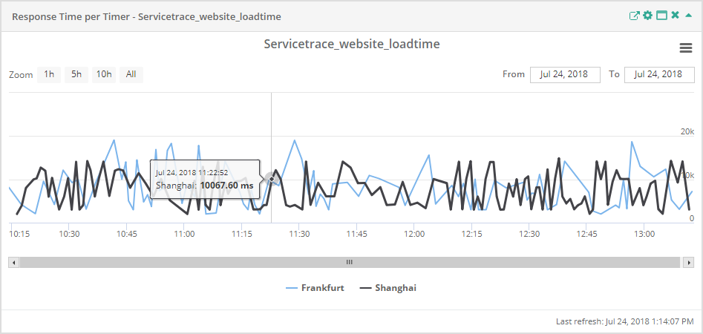Toggle Shanghai series in legend
This screenshot has height=334, width=703.
(x=388, y=288)
